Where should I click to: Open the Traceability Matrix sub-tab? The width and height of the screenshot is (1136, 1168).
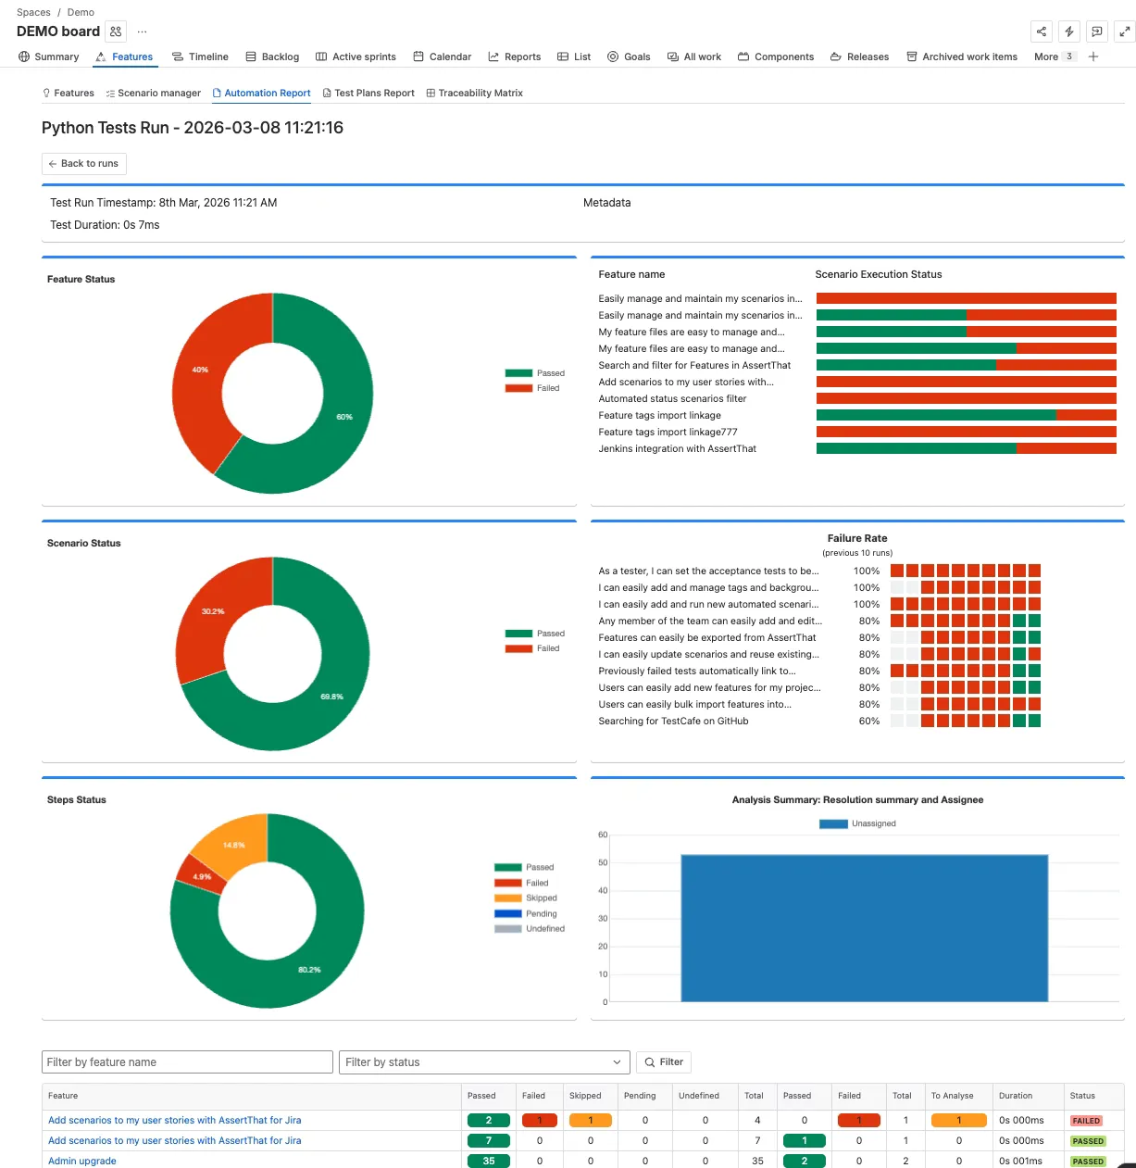tap(474, 93)
